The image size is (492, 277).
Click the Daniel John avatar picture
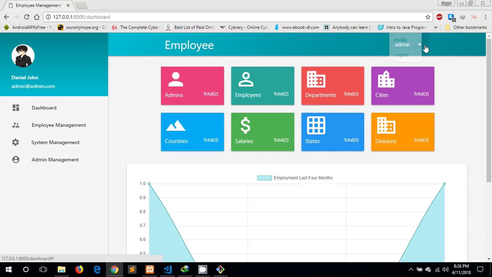(23, 56)
